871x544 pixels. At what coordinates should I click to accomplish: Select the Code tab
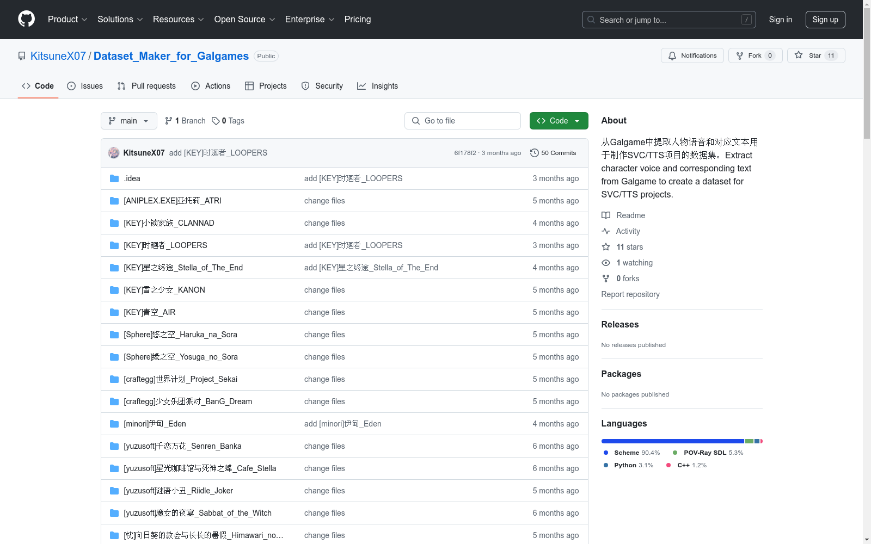pos(38,86)
